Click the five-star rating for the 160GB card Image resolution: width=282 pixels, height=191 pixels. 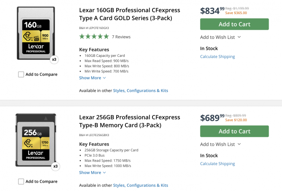pos(94,37)
